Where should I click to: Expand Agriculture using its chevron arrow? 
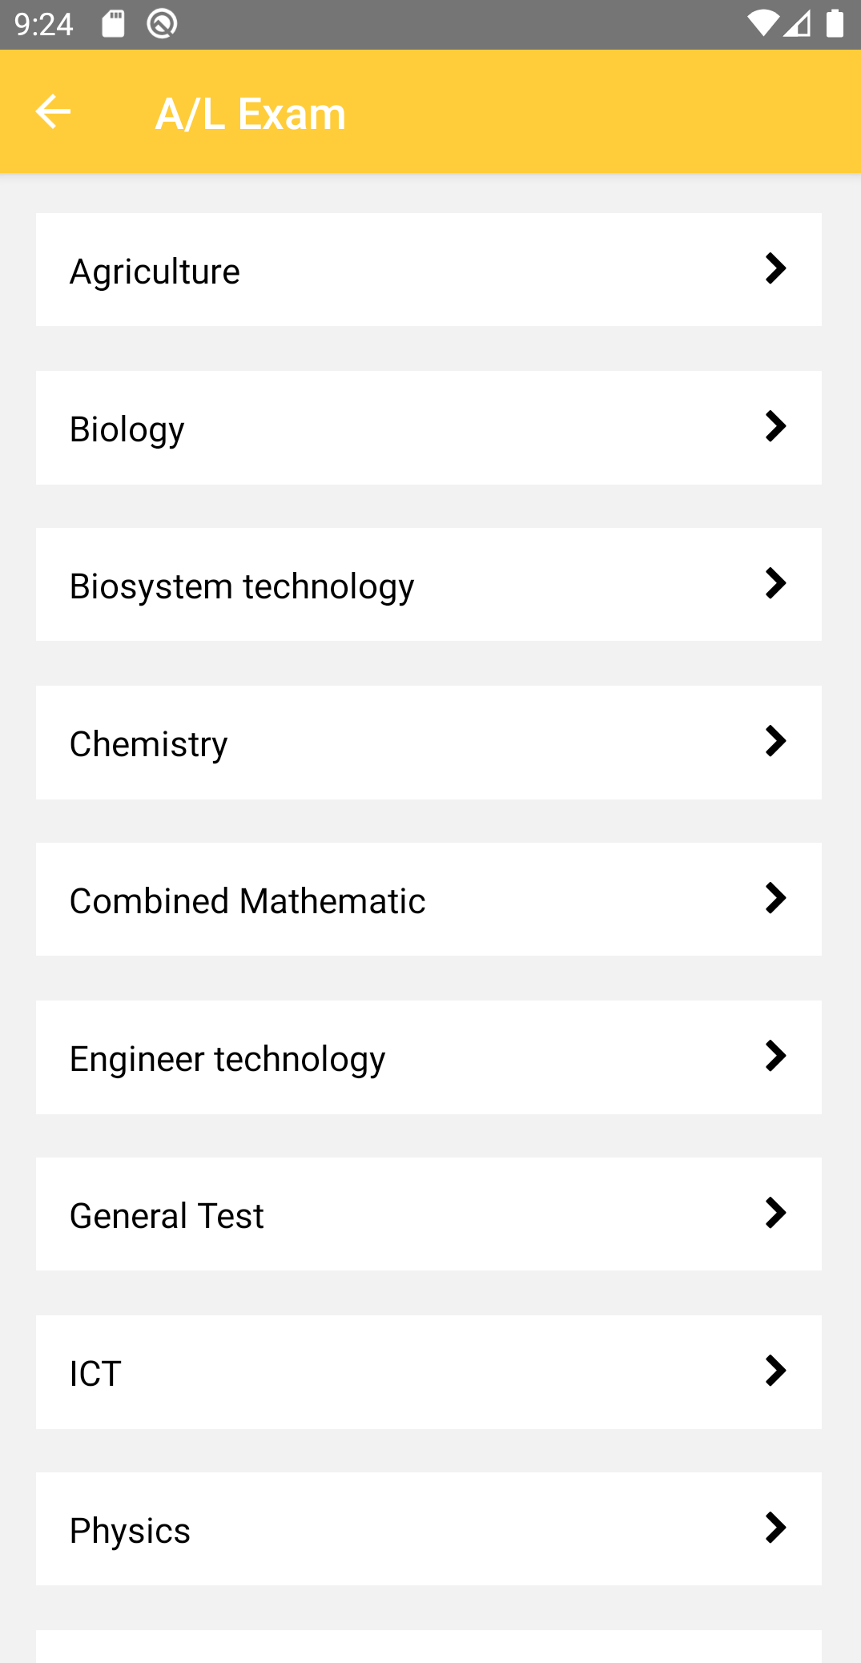tap(775, 268)
